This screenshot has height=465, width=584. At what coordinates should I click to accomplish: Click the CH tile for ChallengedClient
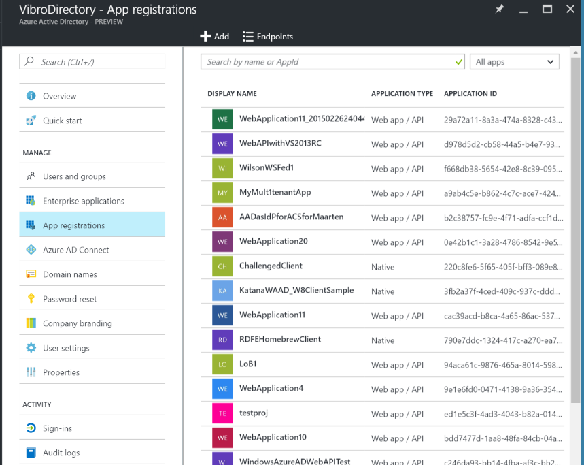pyautogui.click(x=222, y=266)
